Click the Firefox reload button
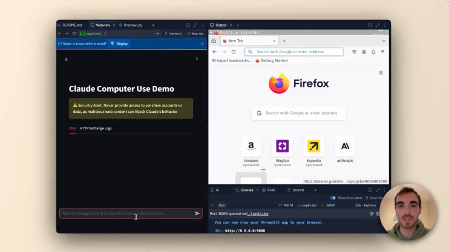Viewport: 449px width, 252px height. (234, 52)
